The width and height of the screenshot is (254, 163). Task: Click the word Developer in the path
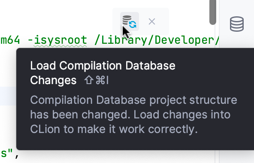184,40
